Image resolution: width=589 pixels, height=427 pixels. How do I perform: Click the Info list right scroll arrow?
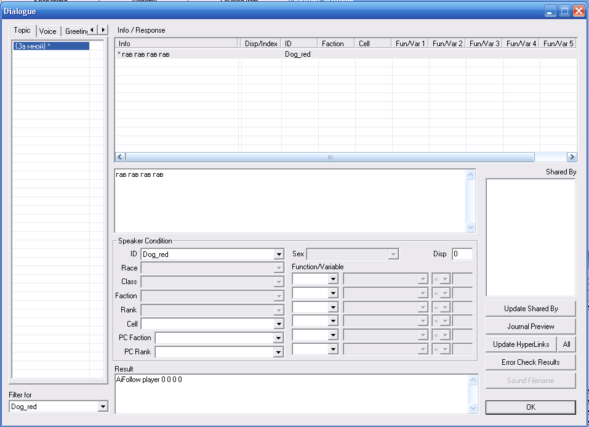(572, 157)
